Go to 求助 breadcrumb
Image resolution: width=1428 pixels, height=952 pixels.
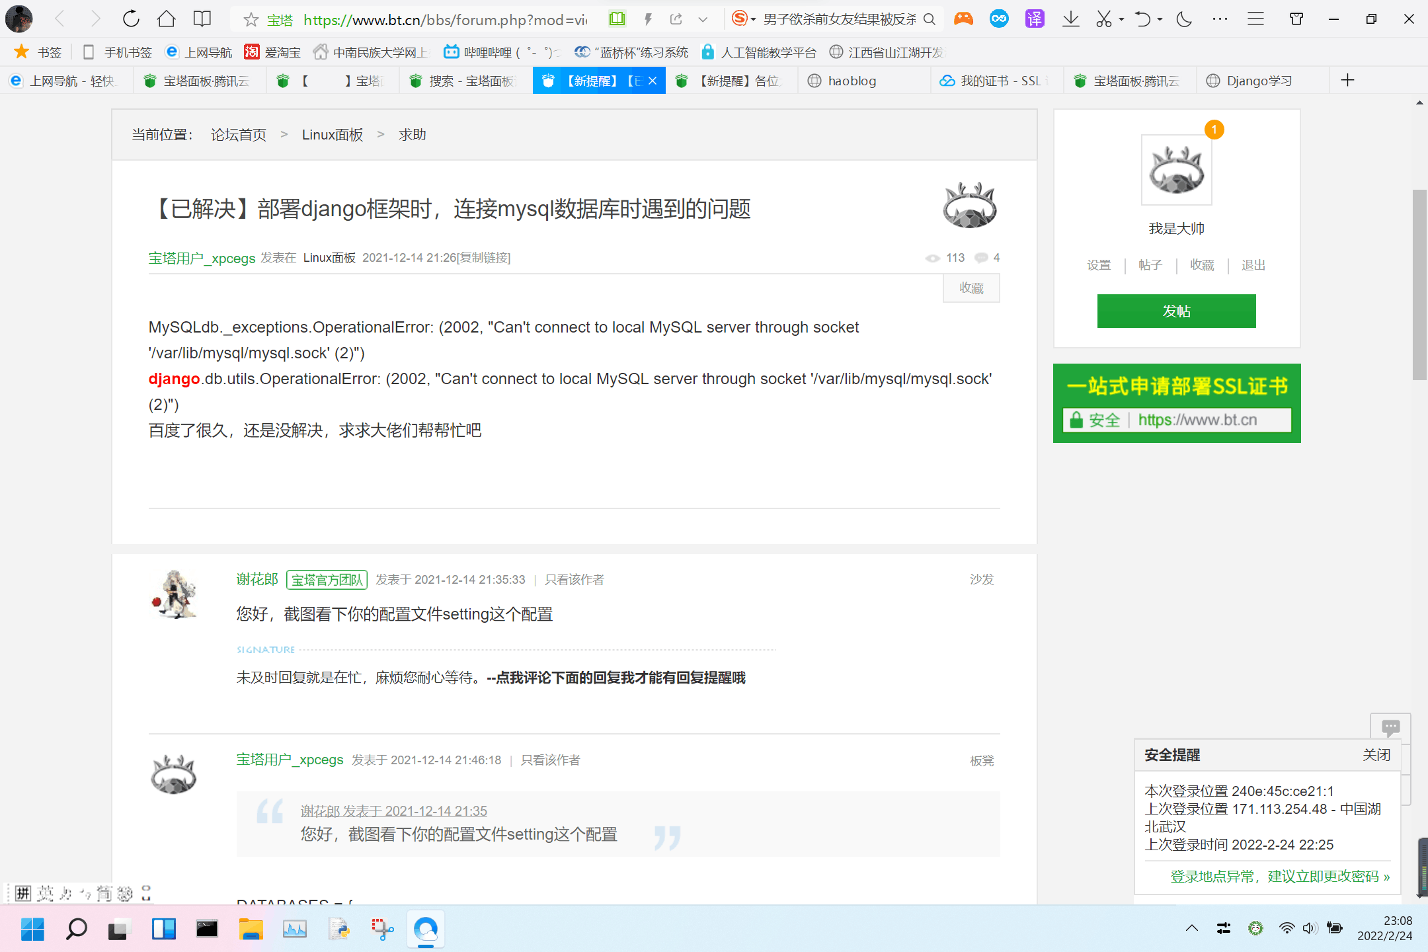(413, 135)
